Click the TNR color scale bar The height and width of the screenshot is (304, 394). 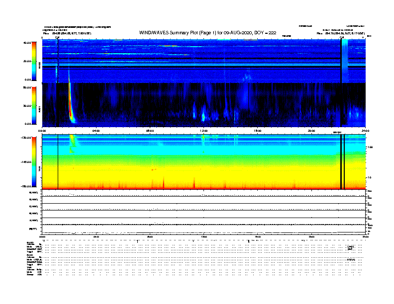(x=34, y=162)
